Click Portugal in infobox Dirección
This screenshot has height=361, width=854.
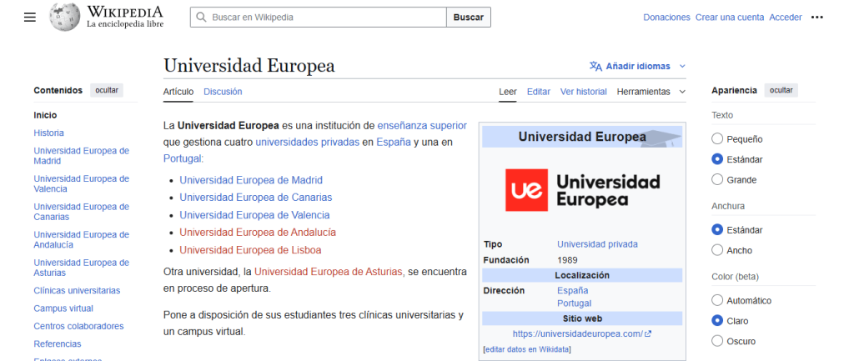click(574, 303)
